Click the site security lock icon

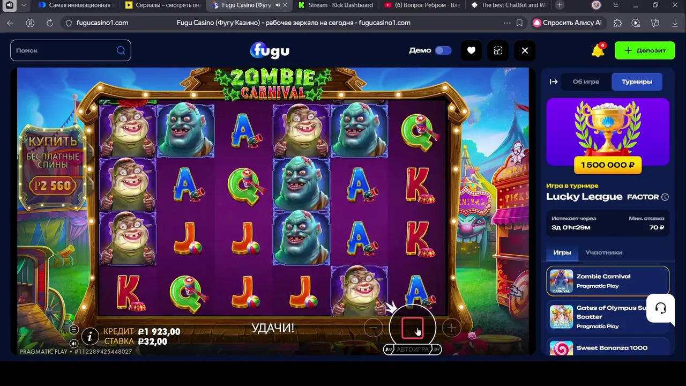pos(69,23)
